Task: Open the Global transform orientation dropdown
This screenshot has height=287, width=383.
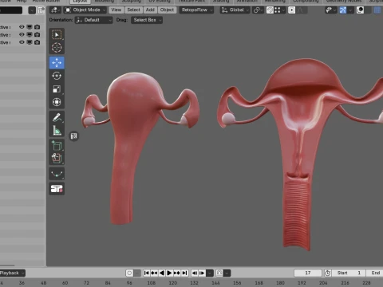Action: (x=235, y=10)
